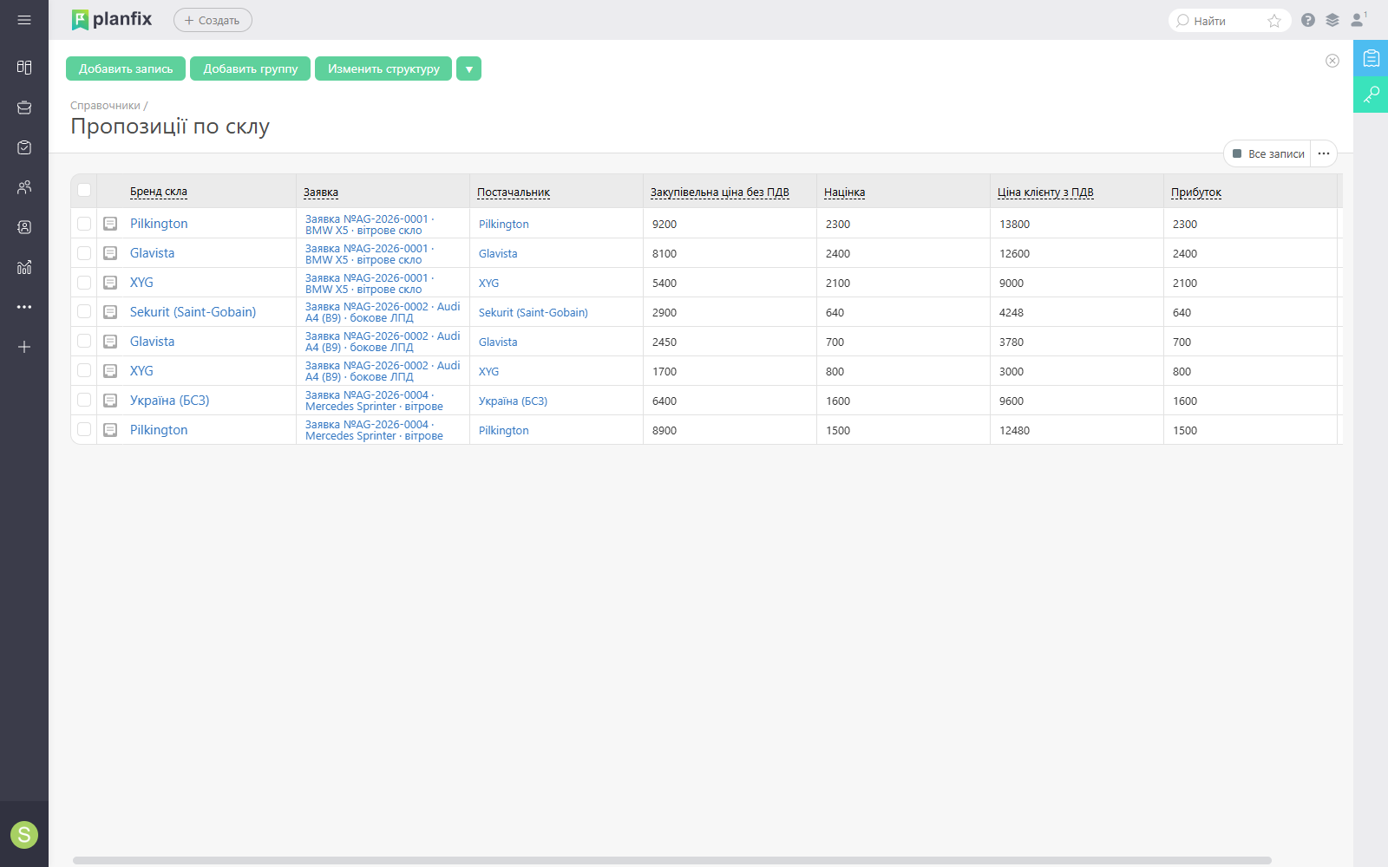Viewport: 1388px width, 867px height.
Task: Click the Создать button in top bar
Action: tap(213, 20)
